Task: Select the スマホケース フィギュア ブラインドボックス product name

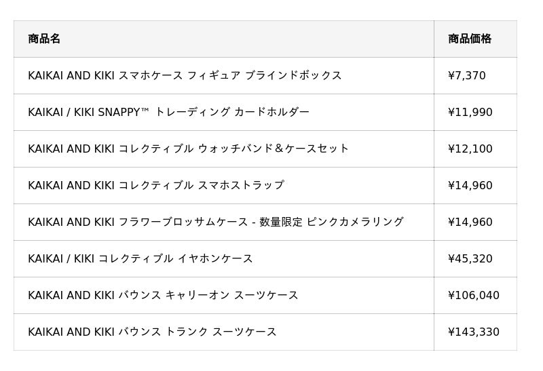Action: point(185,75)
